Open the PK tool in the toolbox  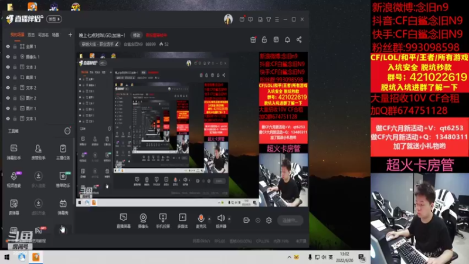point(39,230)
